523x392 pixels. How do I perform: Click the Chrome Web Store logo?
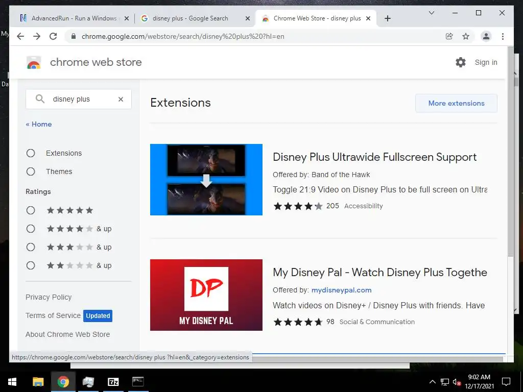coord(34,62)
